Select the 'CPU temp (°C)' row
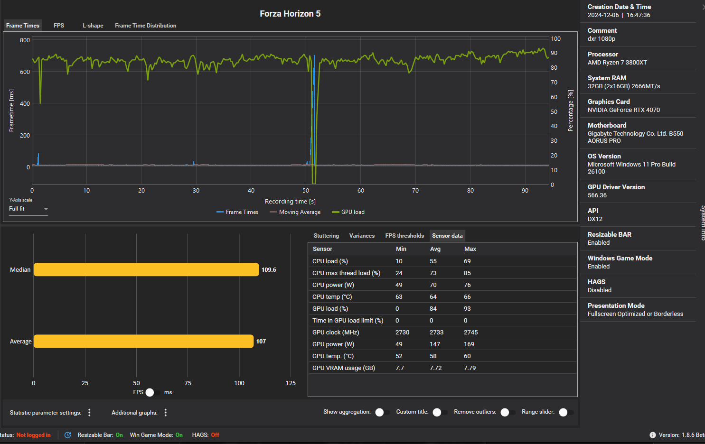This screenshot has width=705, height=444. pos(442,297)
